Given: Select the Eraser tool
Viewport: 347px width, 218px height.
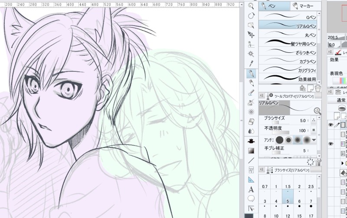Looking at the screenshot, I should (251, 122).
